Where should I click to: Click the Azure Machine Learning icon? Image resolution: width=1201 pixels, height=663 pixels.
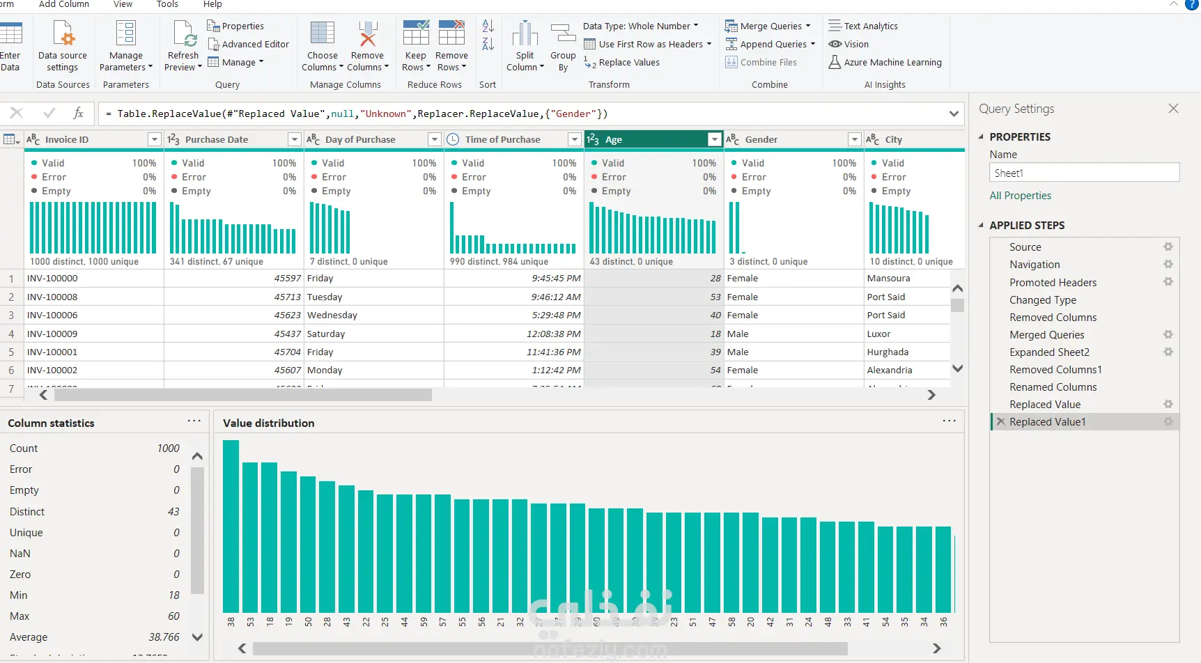tap(835, 62)
